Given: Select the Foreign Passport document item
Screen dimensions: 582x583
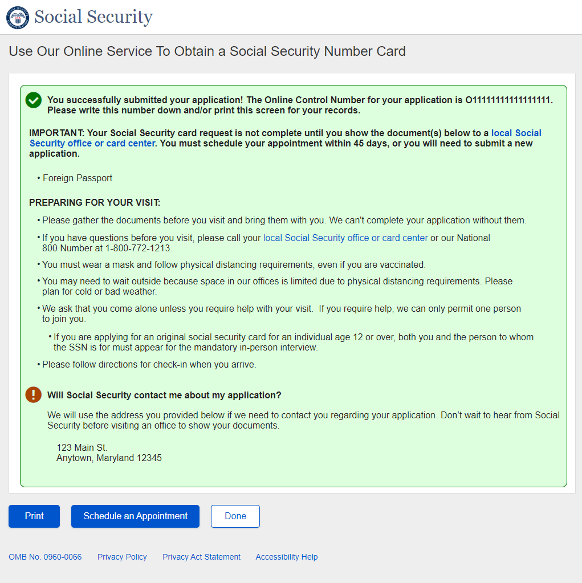Looking at the screenshot, I should 78,178.
